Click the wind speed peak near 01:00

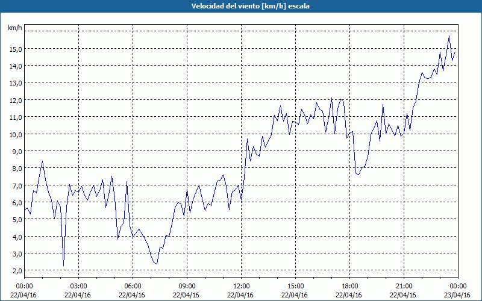(x=42, y=161)
